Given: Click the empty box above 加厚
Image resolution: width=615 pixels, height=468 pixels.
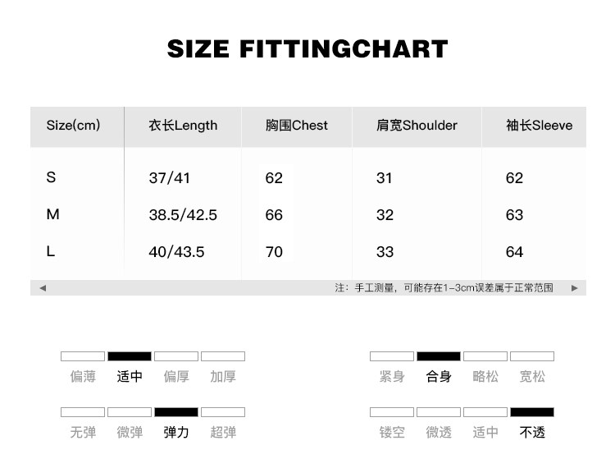Looking at the screenshot, I should (x=223, y=356).
